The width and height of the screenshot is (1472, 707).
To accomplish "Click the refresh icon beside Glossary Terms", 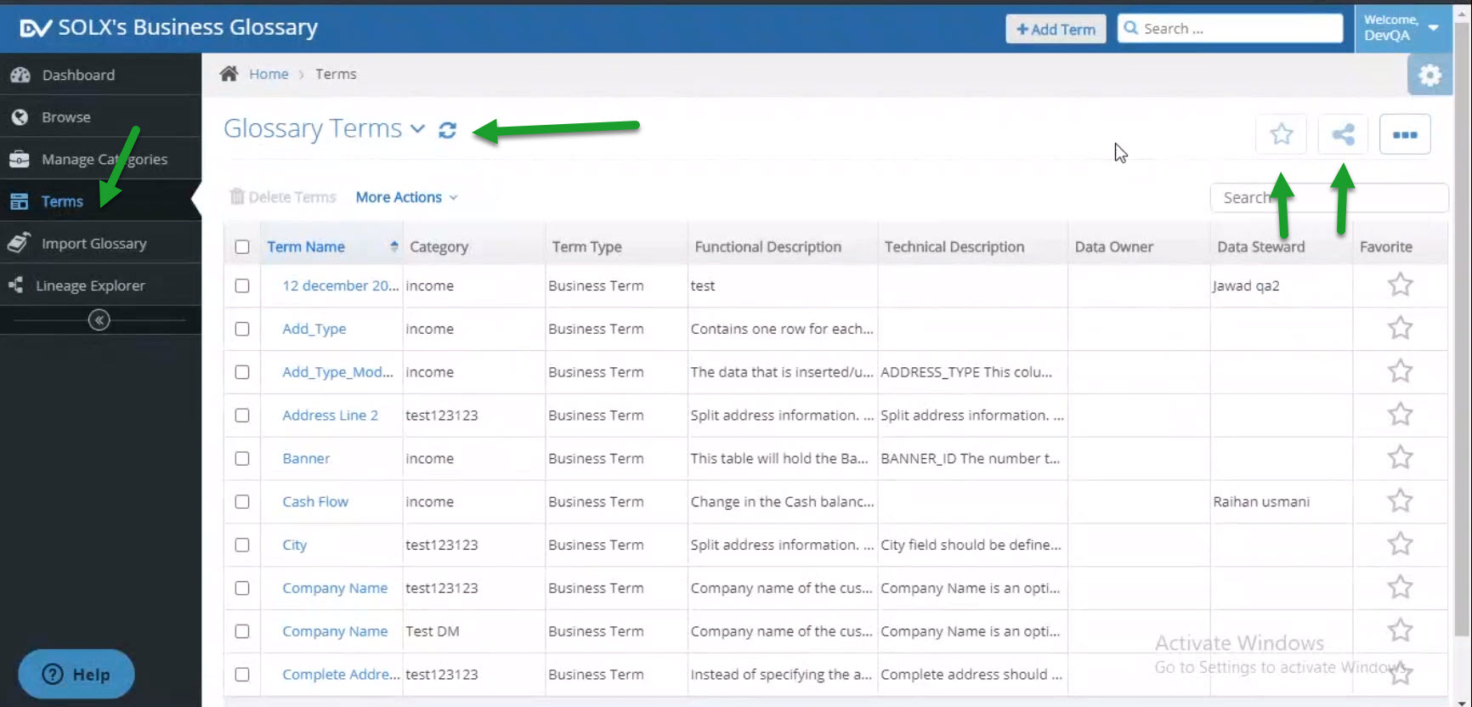I will click(447, 130).
